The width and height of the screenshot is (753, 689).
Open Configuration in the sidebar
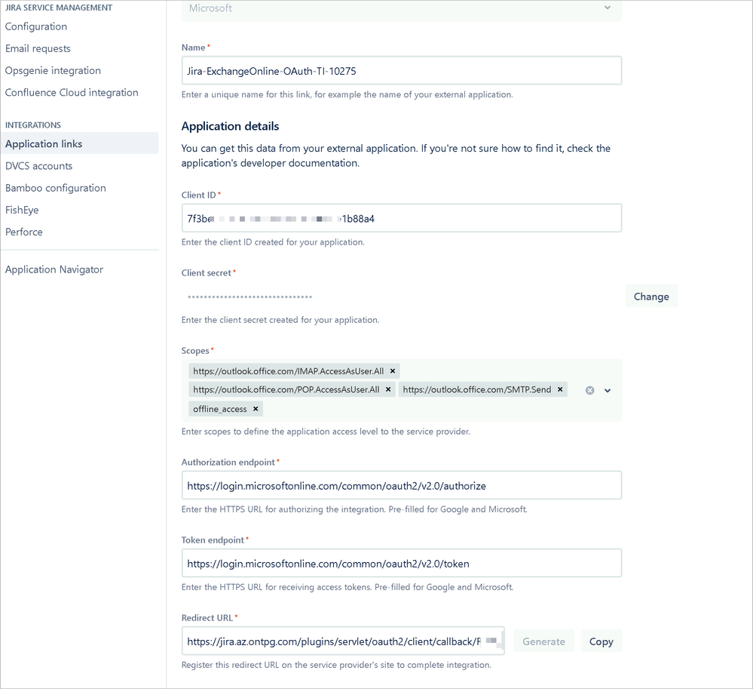tap(36, 26)
